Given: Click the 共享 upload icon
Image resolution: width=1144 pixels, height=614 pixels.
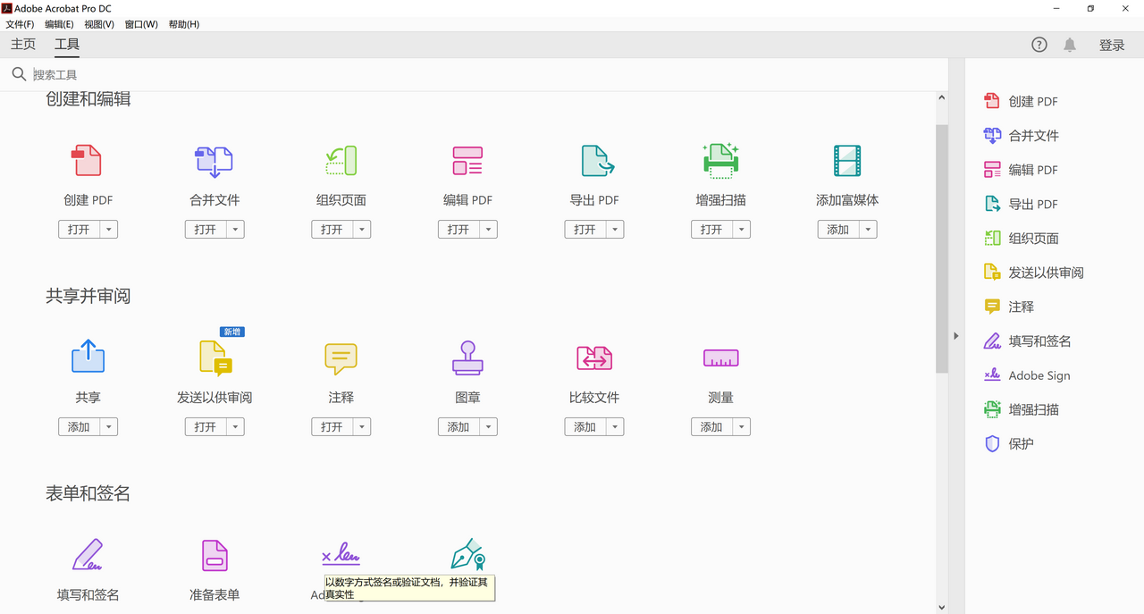Looking at the screenshot, I should click(88, 356).
